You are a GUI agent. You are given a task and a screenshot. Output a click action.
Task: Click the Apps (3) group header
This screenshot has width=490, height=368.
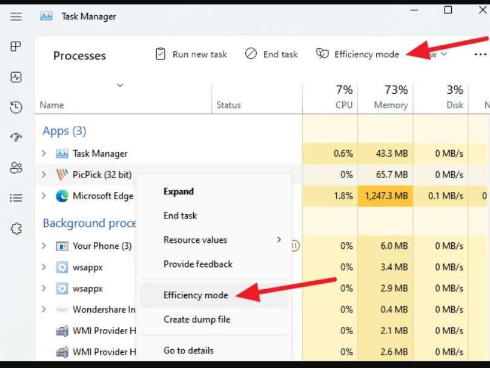[x=64, y=131]
